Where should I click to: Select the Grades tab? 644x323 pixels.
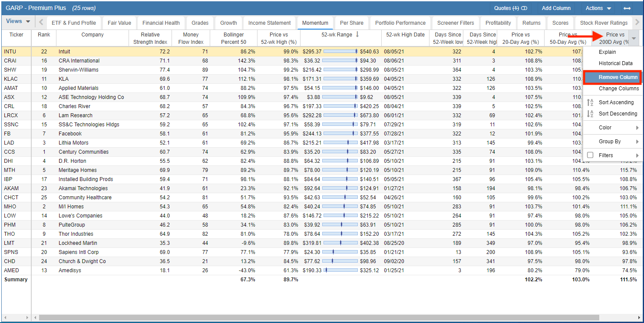coord(200,23)
